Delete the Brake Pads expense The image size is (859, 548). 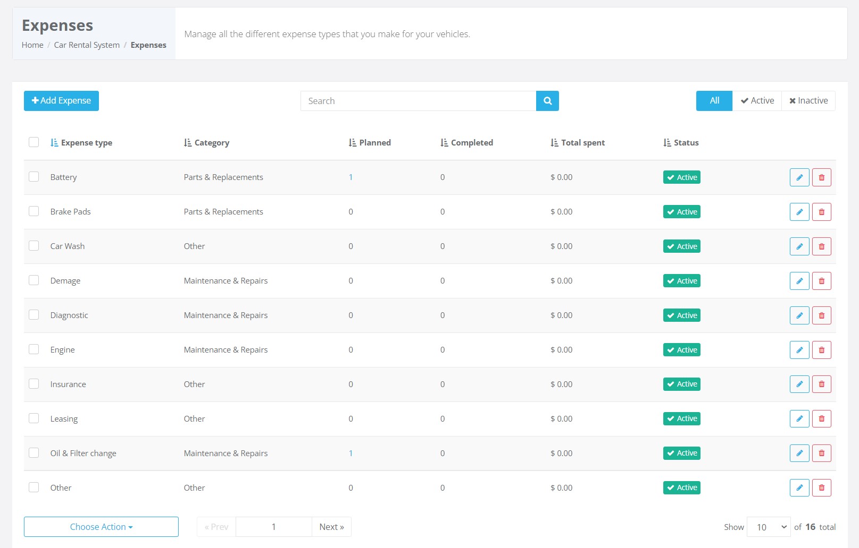point(822,212)
